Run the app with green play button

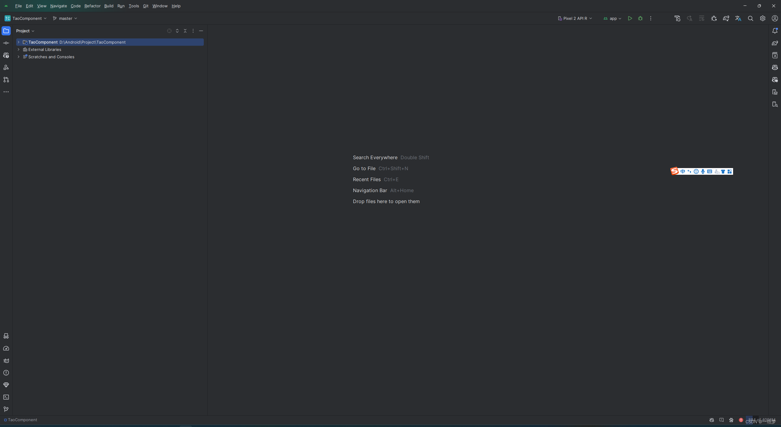(x=630, y=18)
